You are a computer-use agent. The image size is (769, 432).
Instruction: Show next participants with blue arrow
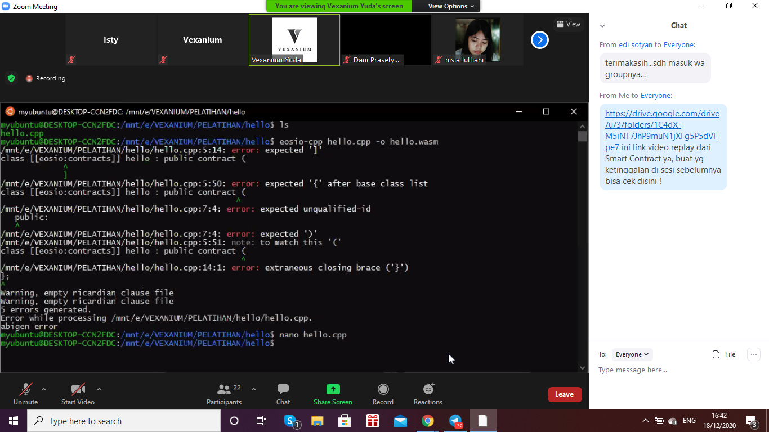coord(539,40)
